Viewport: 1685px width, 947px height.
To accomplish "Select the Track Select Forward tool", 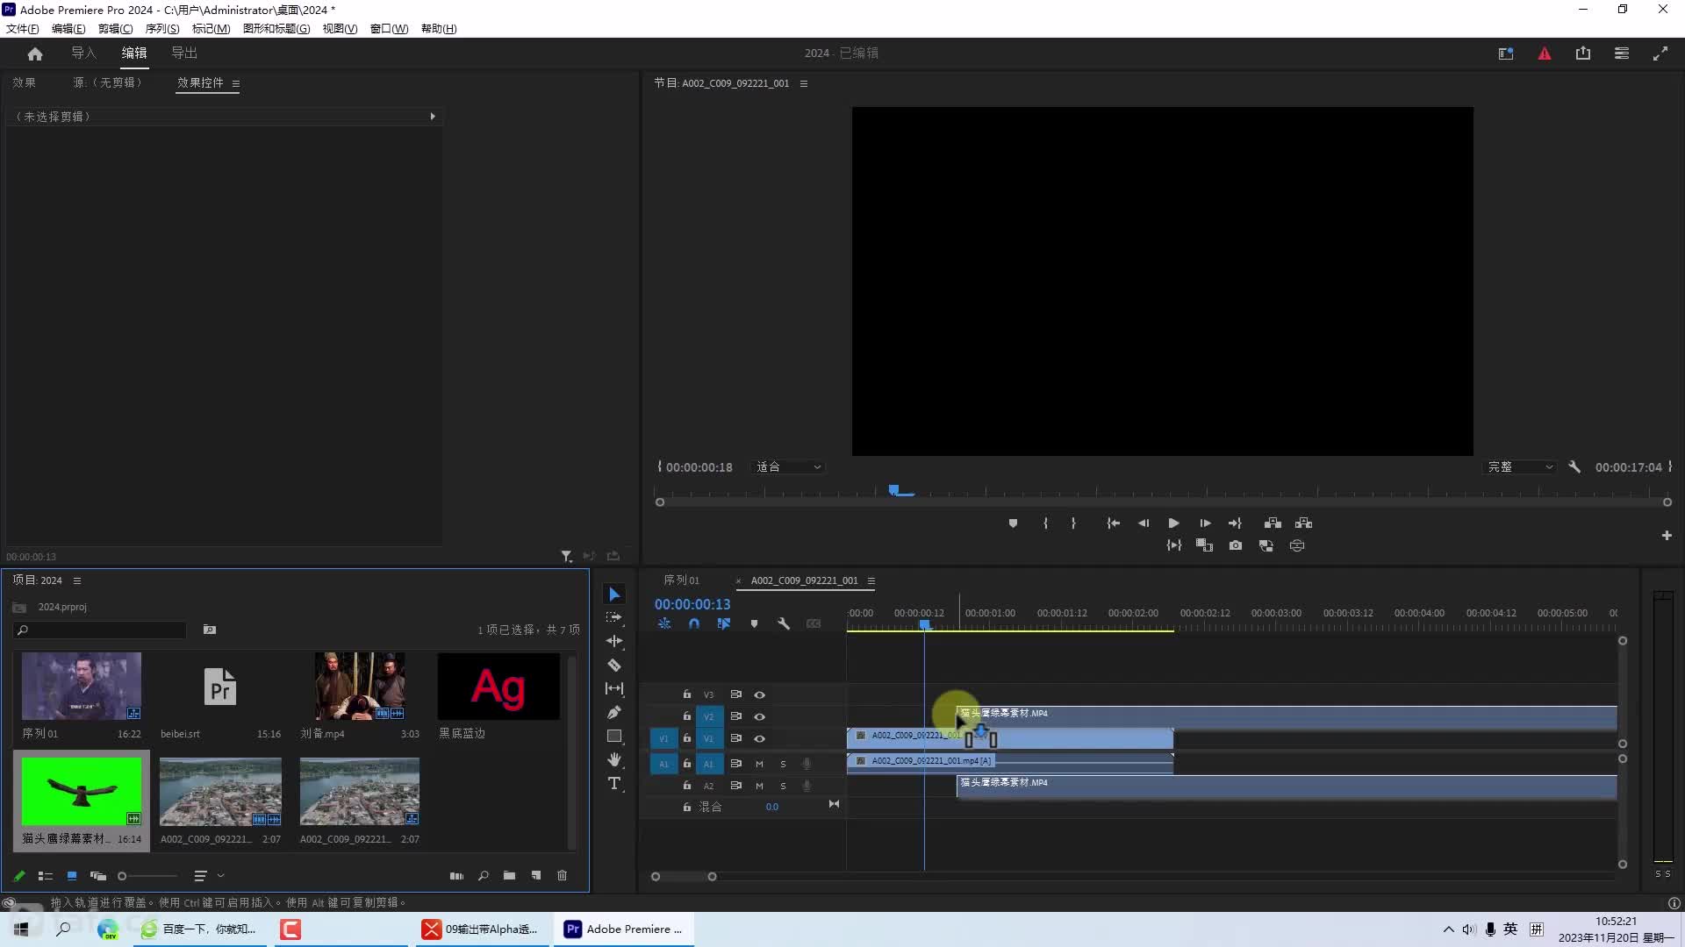I will pyautogui.click(x=614, y=617).
